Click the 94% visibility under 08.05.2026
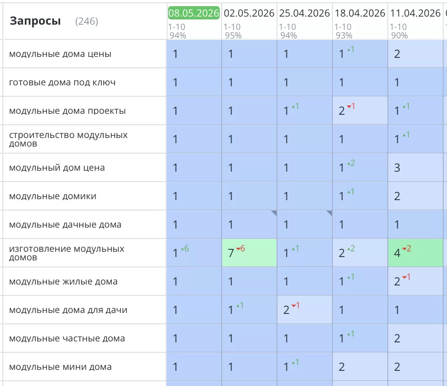Viewport: 447px width, 386px height. pos(178,36)
